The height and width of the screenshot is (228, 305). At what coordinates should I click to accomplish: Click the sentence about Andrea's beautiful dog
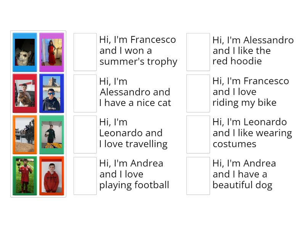click(244, 174)
